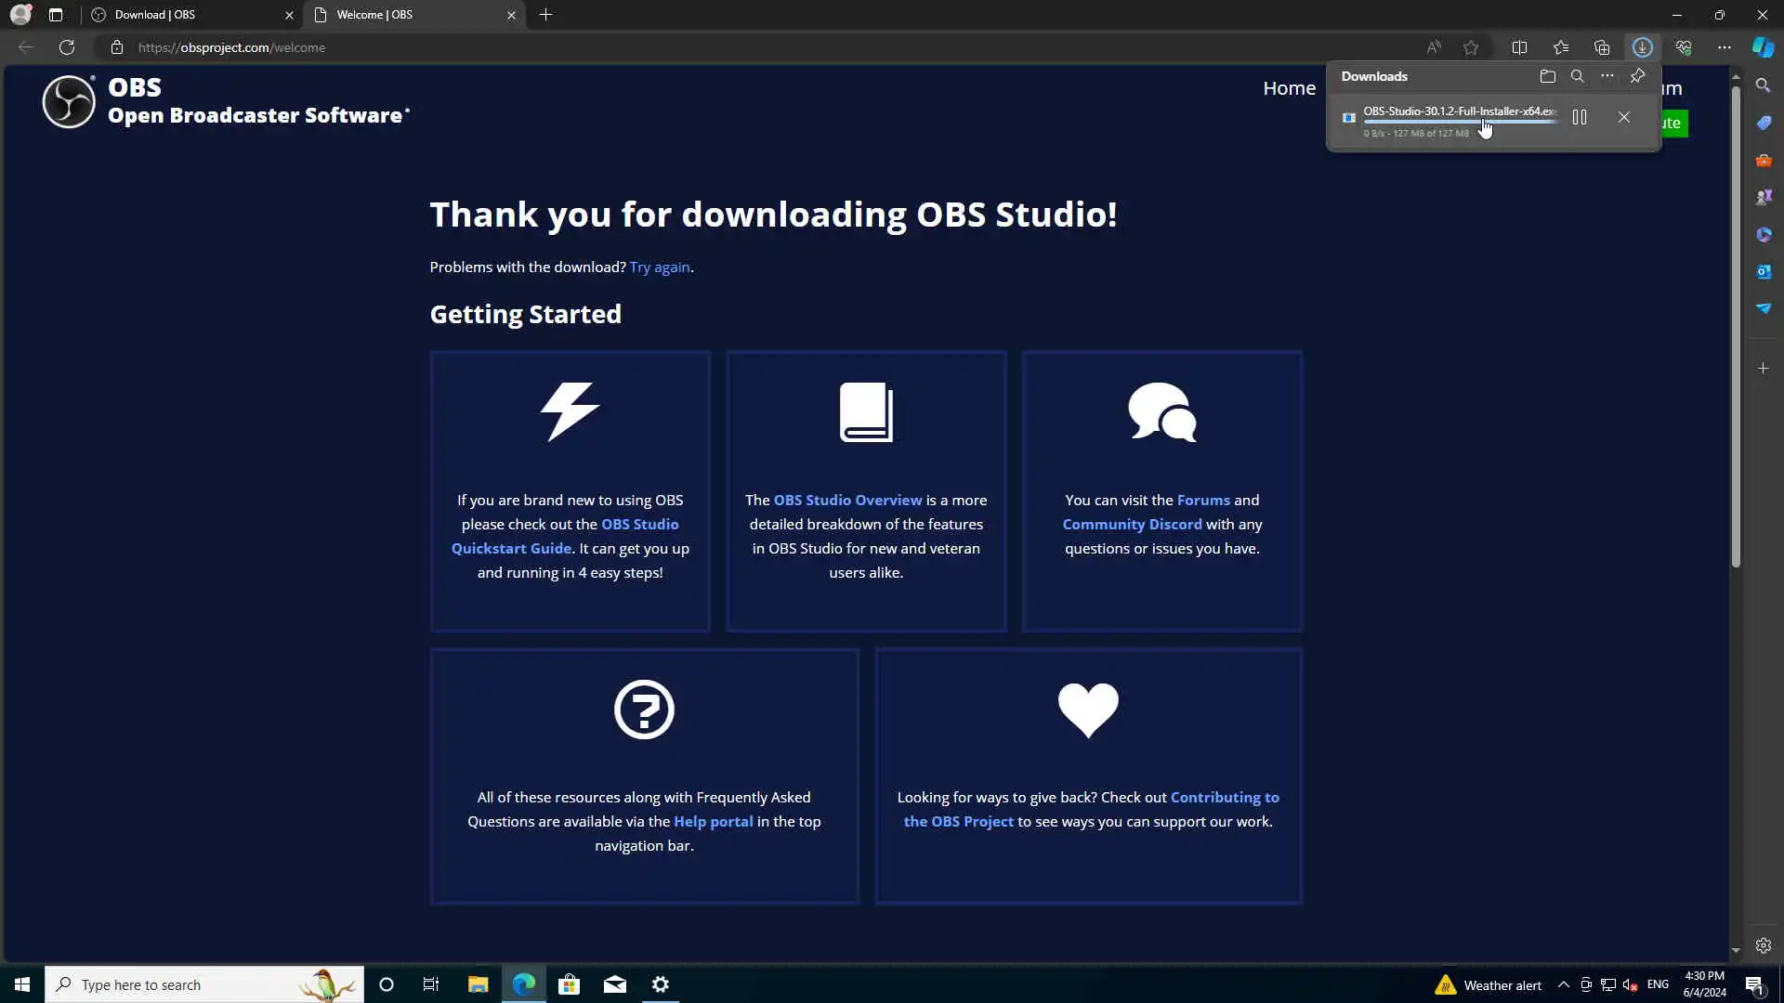Viewport: 1784px width, 1003px height.
Task: Pin the Downloads panel
Action: 1637,76
